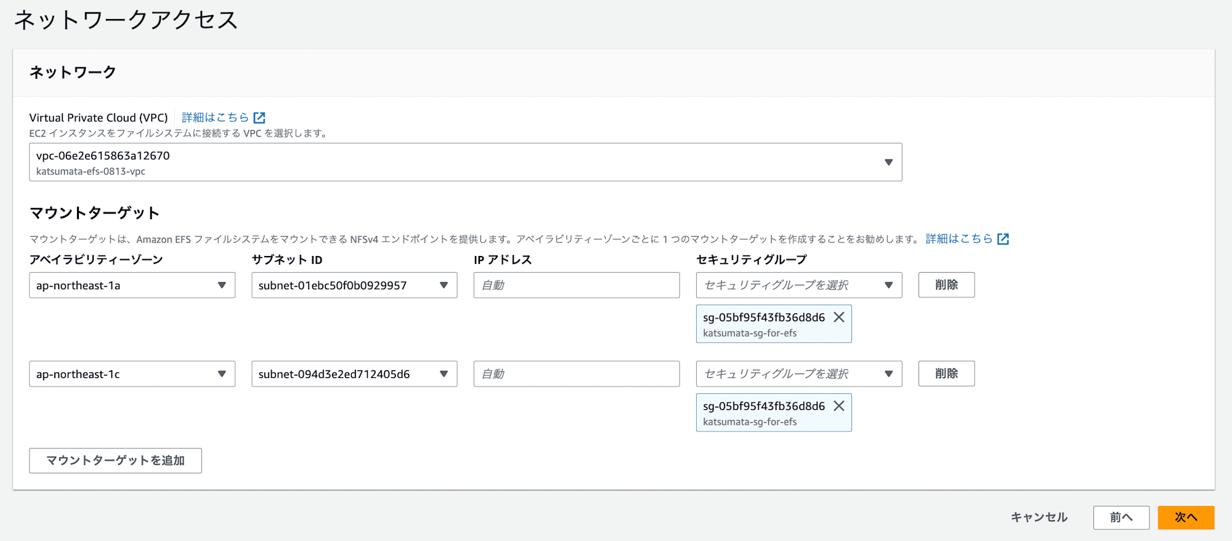Click the VPC 詳細はこちら link
Image resolution: width=1232 pixels, height=541 pixels.
tap(216, 117)
